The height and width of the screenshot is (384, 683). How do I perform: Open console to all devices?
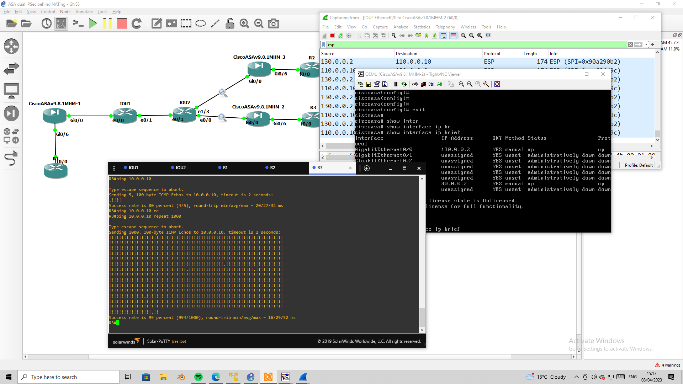78,24
